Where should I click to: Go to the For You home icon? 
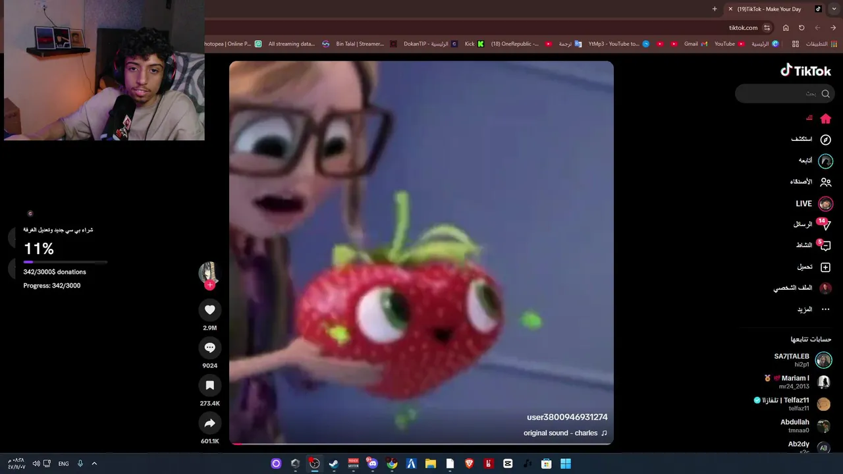pos(825,118)
